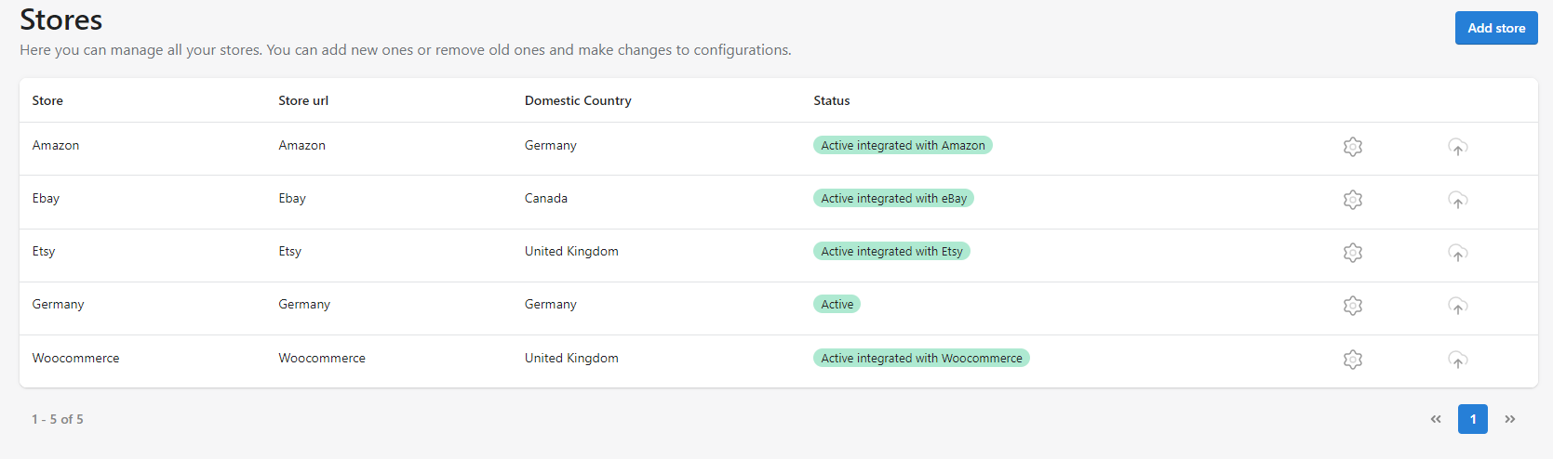Screen dimensions: 1553x459
Task: Click cloud upload icon for Ebay store
Action: (1458, 200)
